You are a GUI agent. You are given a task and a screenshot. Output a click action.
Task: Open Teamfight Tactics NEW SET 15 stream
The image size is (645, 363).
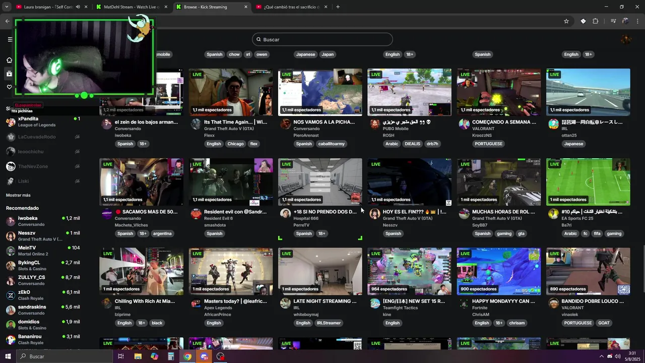click(x=409, y=271)
